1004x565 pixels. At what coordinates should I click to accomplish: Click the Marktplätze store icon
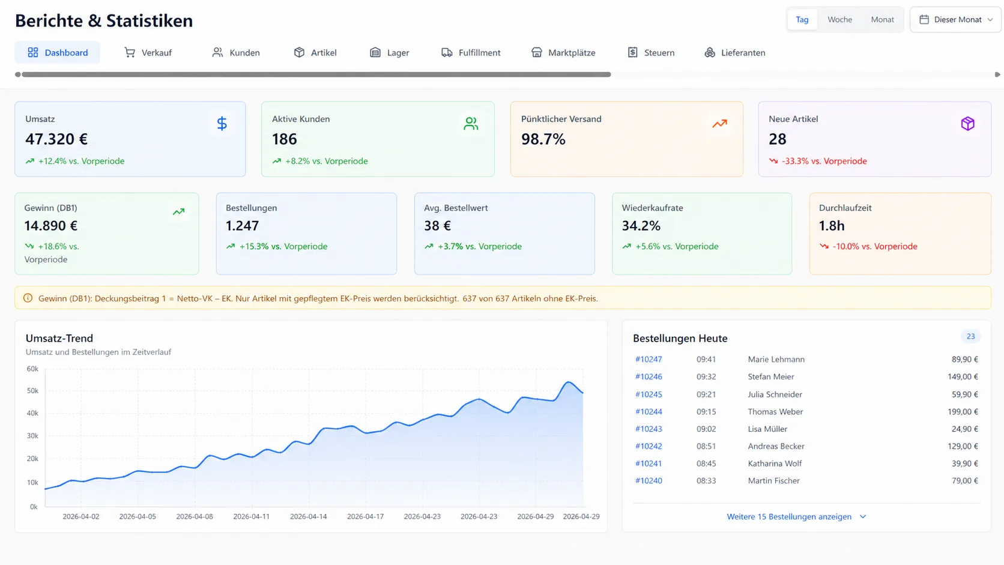point(536,53)
